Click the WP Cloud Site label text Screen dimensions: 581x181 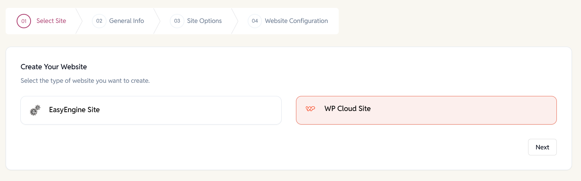pos(347,109)
